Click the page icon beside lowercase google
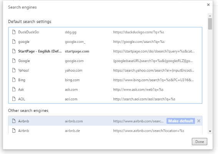The height and width of the screenshot is (154, 218). click(x=14, y=41)
